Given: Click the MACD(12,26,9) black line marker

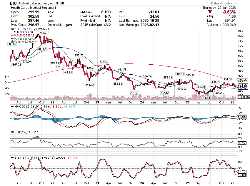Looking at the screenshot, I should (12, 106).
